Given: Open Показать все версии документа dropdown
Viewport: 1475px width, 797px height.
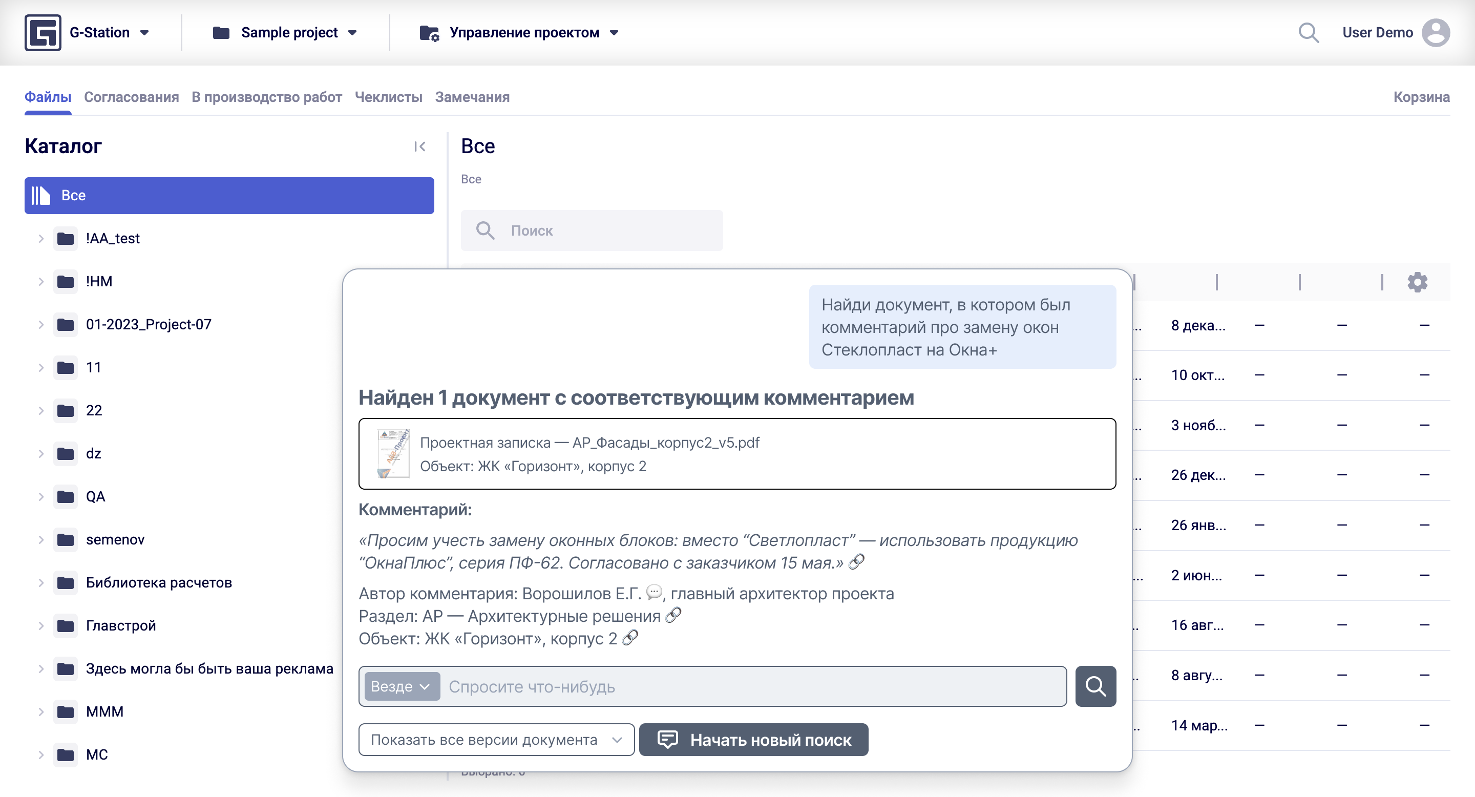Looking at the screenshot, I should [x=496, y=740].
